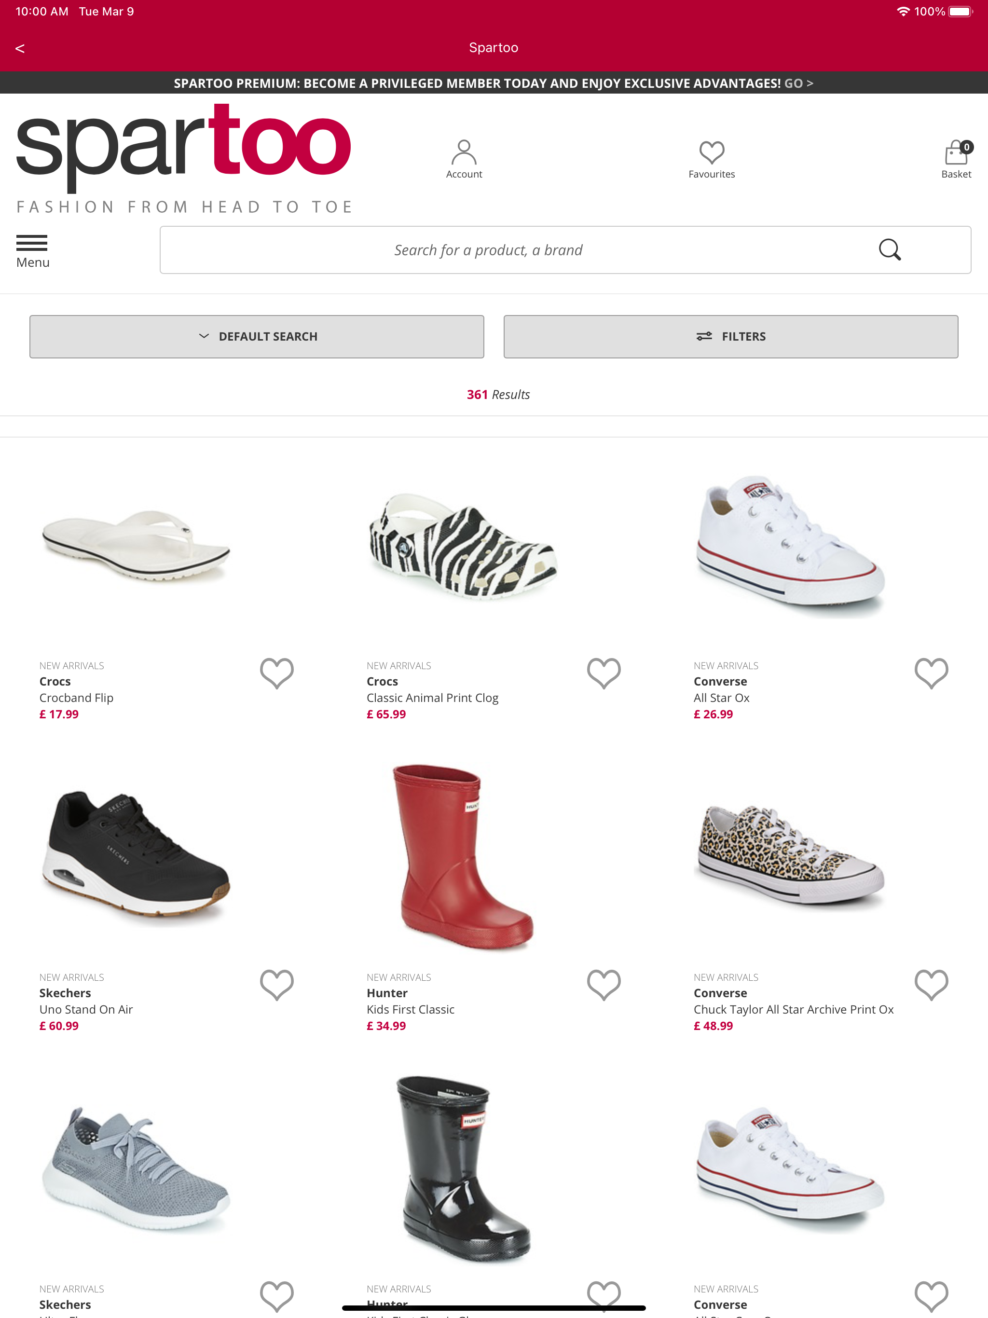This screenshot has height=1318, width=988.
Task: Favourite the Classic Animal Print Clog
Action: (x=604, y=673)
